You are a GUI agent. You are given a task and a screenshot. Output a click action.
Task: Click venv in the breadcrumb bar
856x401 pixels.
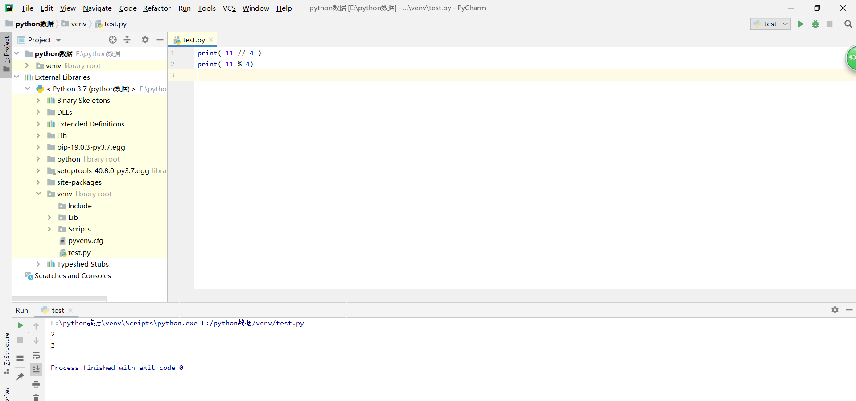[78, 24]
